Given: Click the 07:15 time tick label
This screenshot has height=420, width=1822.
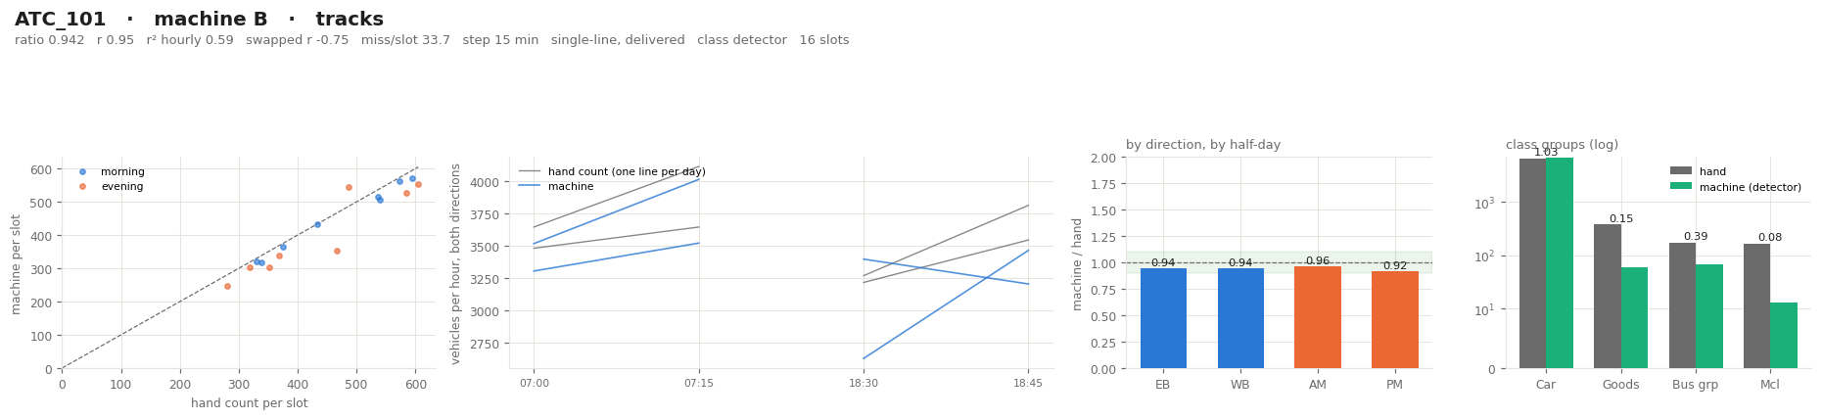Looking at the screenshot, I should click(699, 383).
